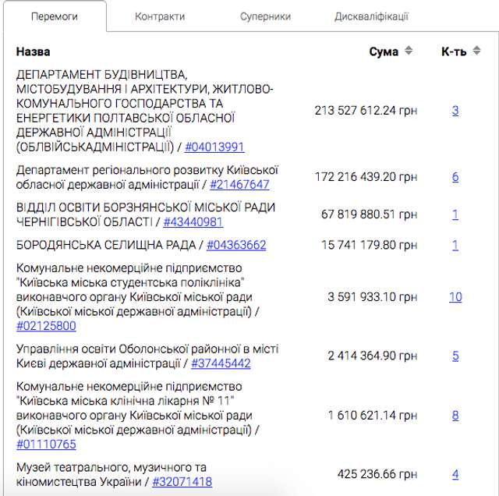Click the Сума column header text

384,51
